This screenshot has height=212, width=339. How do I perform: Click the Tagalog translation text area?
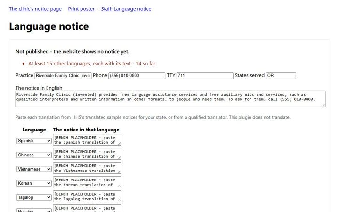pyautogui.click(x=87, y=196)
